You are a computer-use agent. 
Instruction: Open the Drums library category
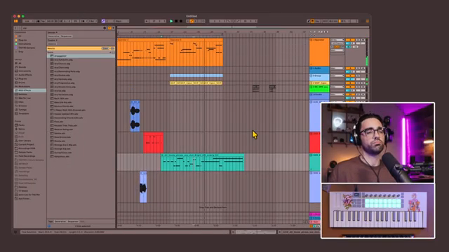click(22, 83)
